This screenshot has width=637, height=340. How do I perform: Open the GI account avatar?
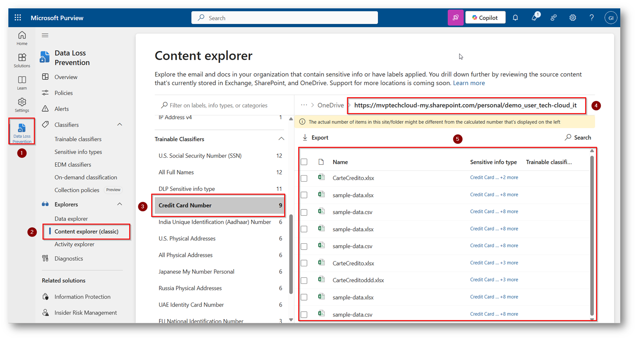click(x=611, y=18)
